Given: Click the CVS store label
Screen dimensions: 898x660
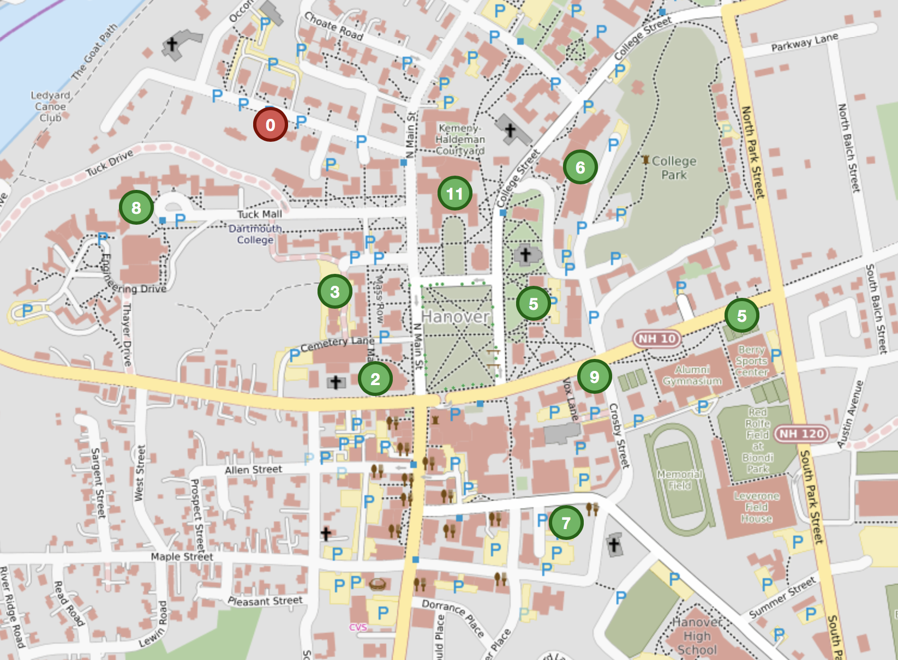Looking at the screenshot, I should pyautogui.click(x=357, y=627).
